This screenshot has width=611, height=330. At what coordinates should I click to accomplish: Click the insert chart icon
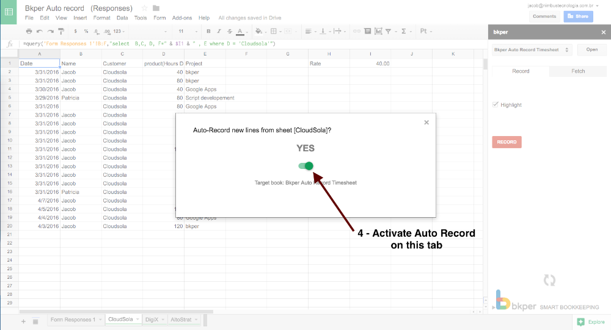click(378, 31)
